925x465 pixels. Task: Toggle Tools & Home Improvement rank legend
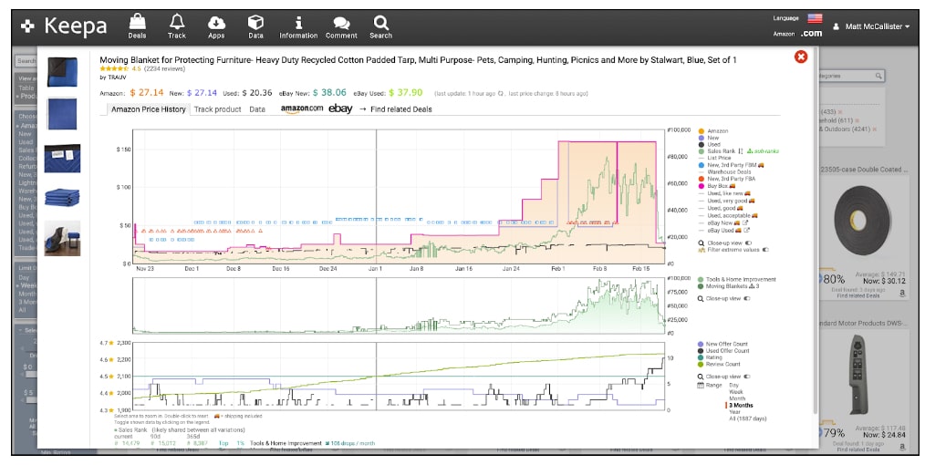pyautogui.click(x=737, y=279)
